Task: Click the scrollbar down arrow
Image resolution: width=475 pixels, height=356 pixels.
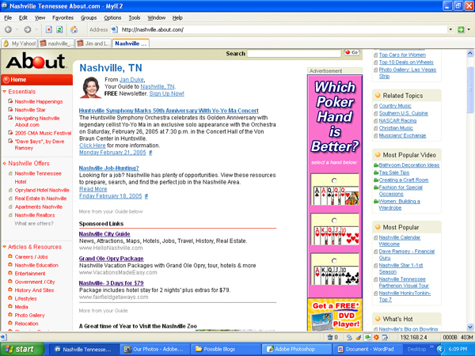Action: tap(470, 328)
